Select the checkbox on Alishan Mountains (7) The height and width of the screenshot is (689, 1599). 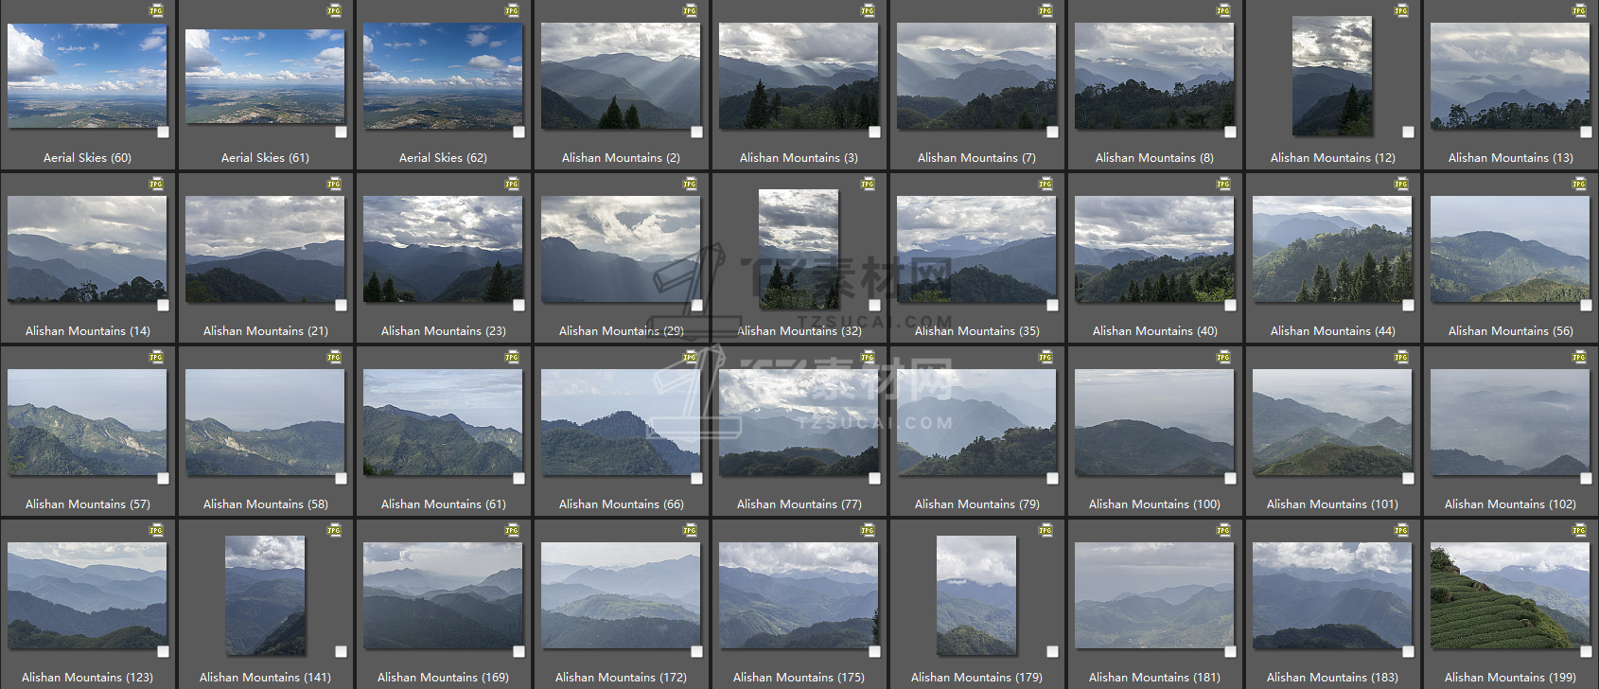(x=1052, y=132)
